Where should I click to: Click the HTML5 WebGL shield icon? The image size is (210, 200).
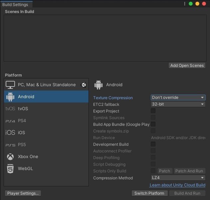[10, 168]
